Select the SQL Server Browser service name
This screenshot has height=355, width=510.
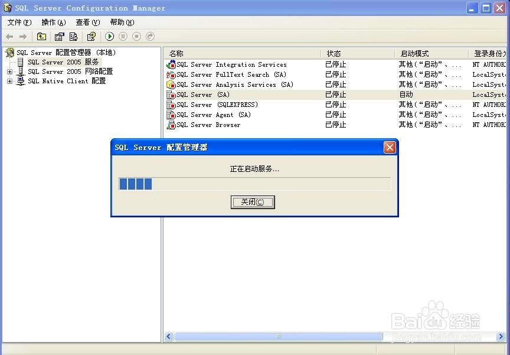pos(208,125)
